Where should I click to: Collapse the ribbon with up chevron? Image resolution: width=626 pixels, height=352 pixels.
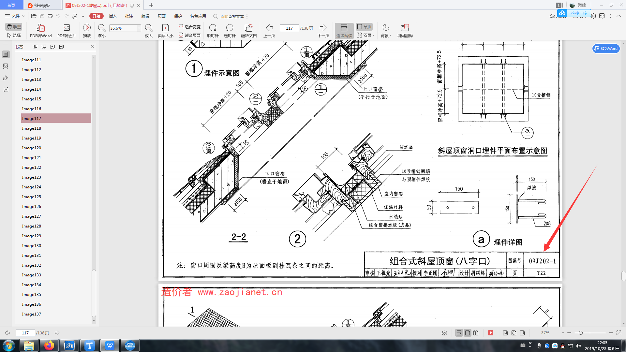tap(619, 16)
